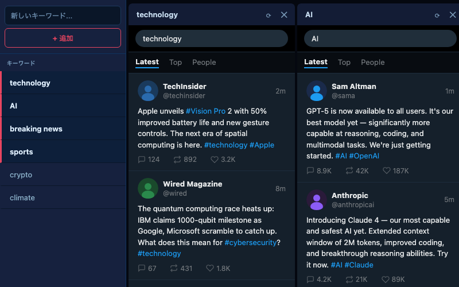Refresh the AI column
This screenshot has width=459, height=287.
click(437, 15)
